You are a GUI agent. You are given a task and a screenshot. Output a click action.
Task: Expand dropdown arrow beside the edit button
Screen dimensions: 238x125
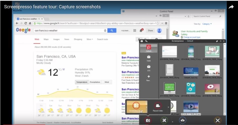click(172, 122)
